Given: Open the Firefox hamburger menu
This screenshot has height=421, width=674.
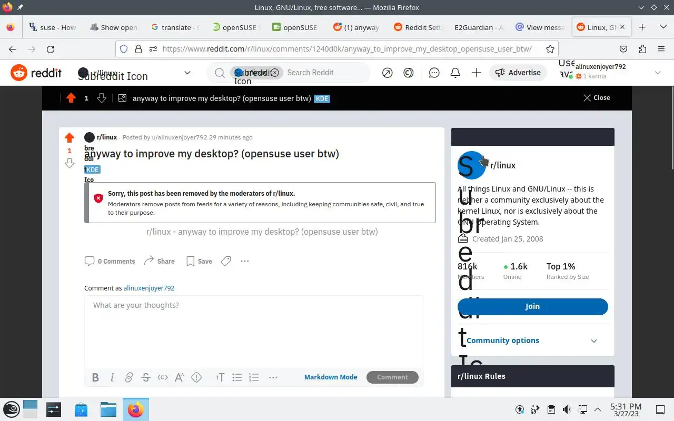Looking at the screenshot, I should coord(661,49).
